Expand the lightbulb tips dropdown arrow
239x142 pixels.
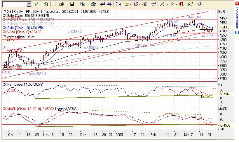[x=194, y=4]
